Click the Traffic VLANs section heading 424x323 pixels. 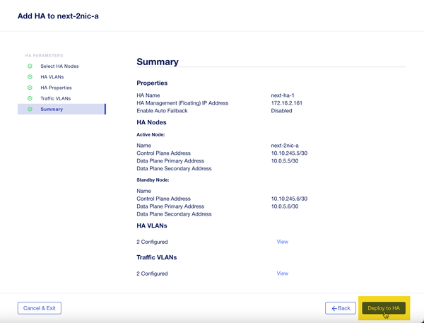157,257
